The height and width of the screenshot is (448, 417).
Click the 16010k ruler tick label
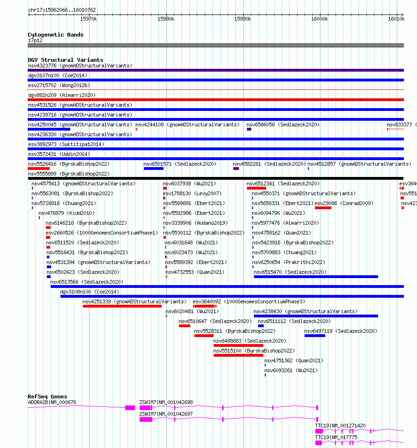[x=396, y=19]
